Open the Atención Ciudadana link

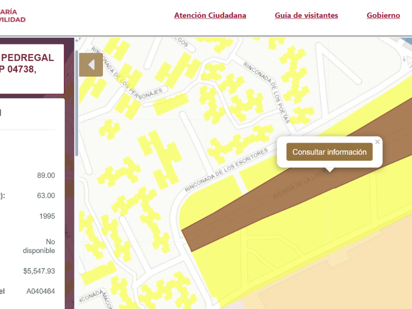click(x=210, y=15)
